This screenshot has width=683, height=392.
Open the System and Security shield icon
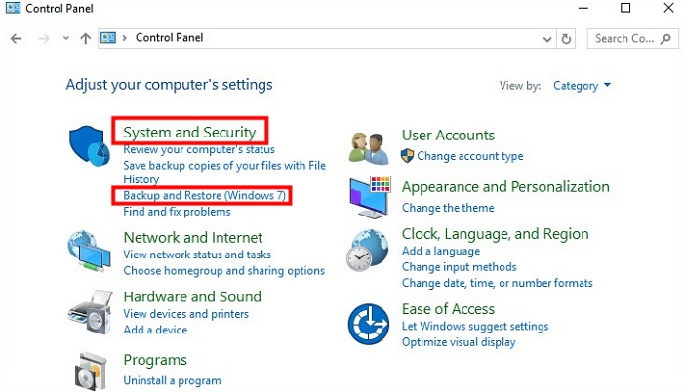(x=90, y=145)
